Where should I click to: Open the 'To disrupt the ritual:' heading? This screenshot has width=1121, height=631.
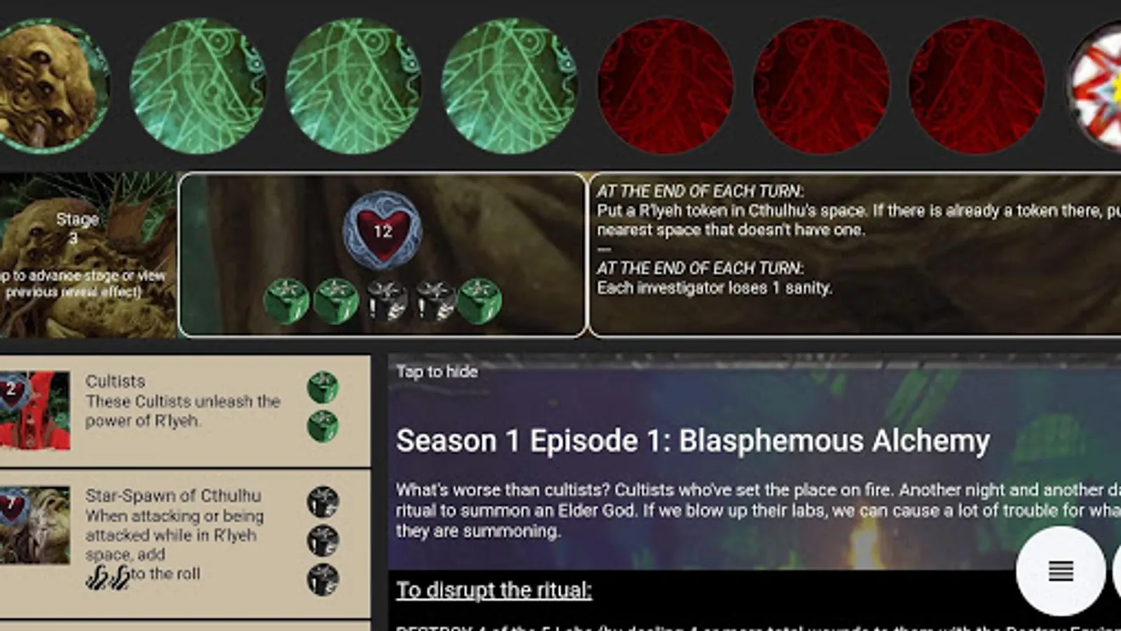click(494, 590)
